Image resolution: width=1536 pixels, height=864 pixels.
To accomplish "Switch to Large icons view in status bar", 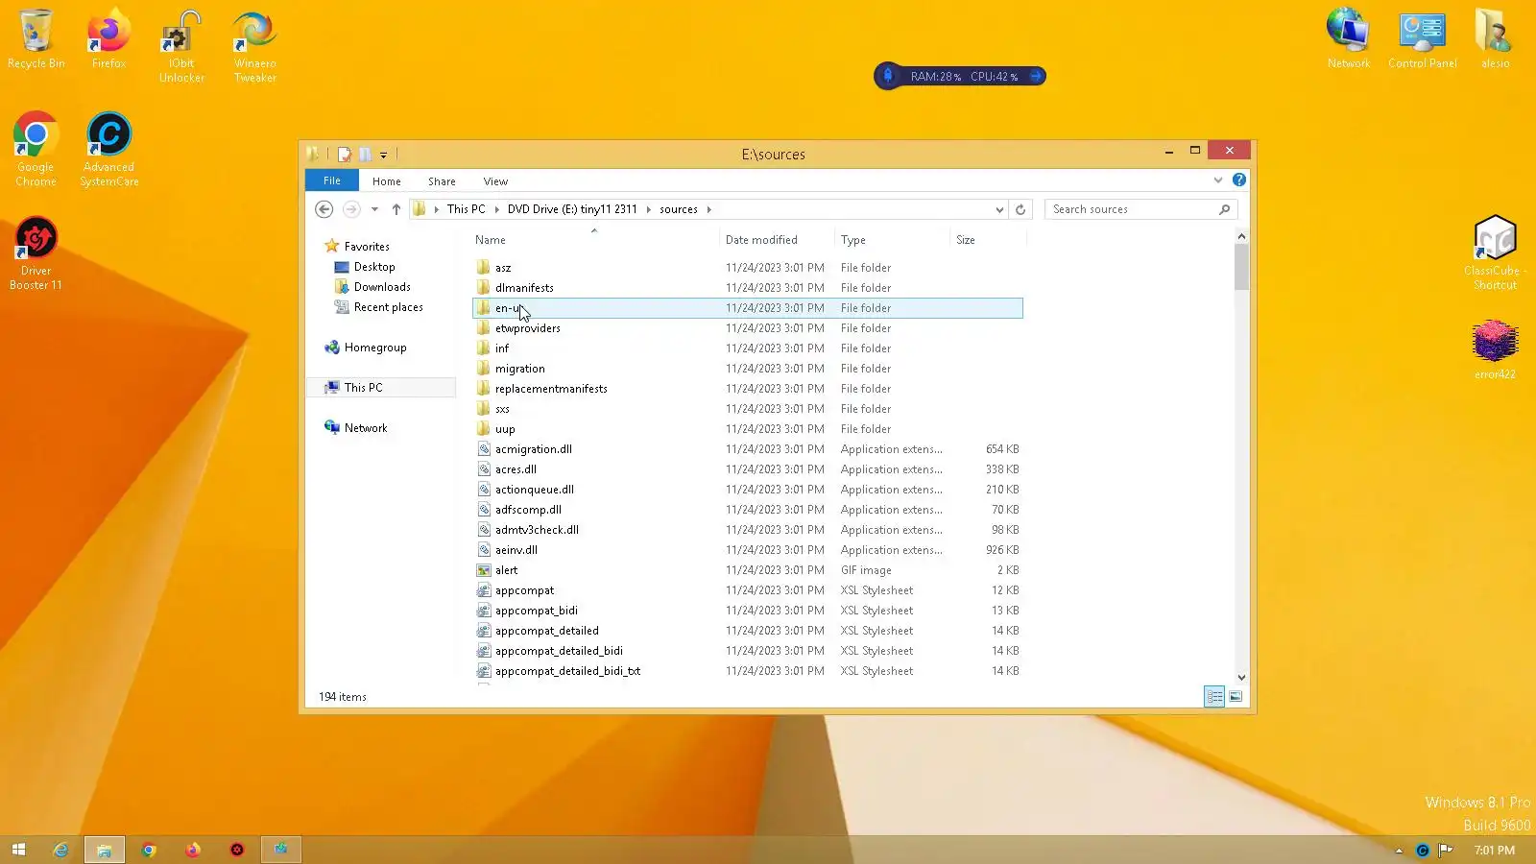I will [x=1236, y=697].
